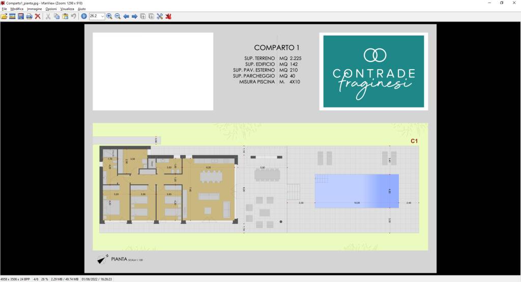Click the previous page icon

pos(143,16)
